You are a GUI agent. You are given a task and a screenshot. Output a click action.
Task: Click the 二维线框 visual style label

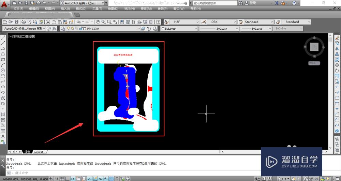pos(28,36)
